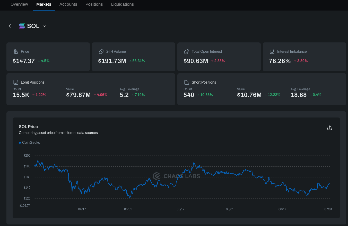The height and width of the screenshot is (226, 348).
Task: Click the 05/01 date axis label
Action: (x=128, y=209)
